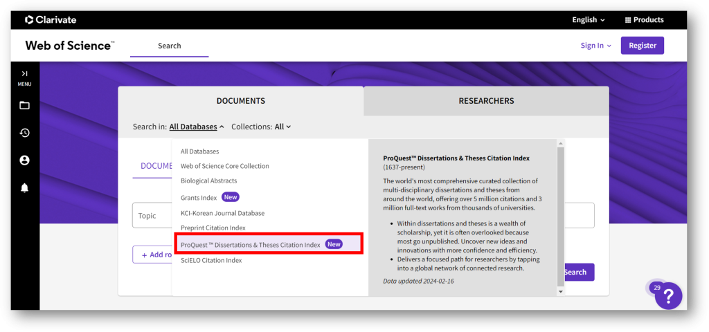Click scrollbar up arrow in description panel
Image resolution: width=709 pixels, height=332 pixels.
click(x=561, y=144)
